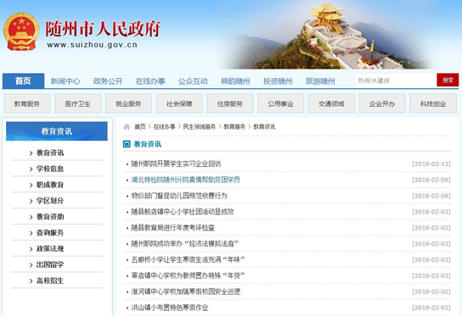462x322 pixels.
Task: Click the red 搜索 search button
Action: click(448, 80)
